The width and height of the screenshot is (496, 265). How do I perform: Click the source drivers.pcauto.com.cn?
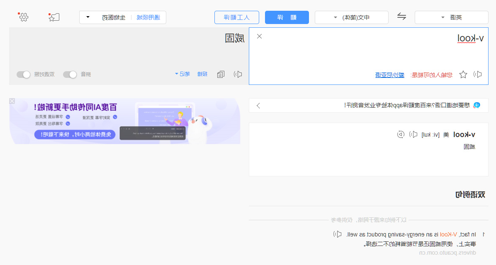(x=447, y=253)
